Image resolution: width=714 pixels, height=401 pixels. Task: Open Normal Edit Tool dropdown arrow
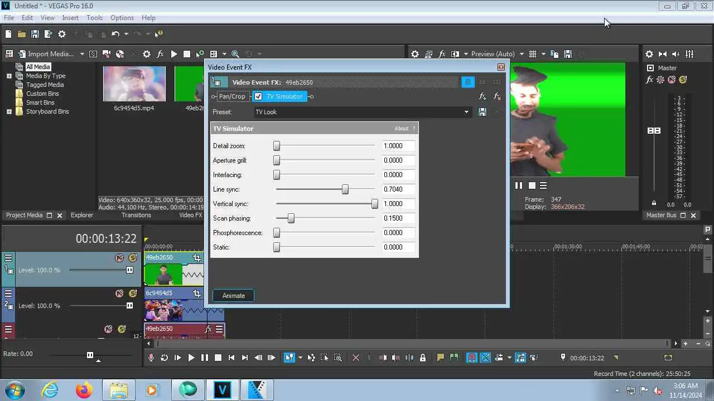[300, 358]
